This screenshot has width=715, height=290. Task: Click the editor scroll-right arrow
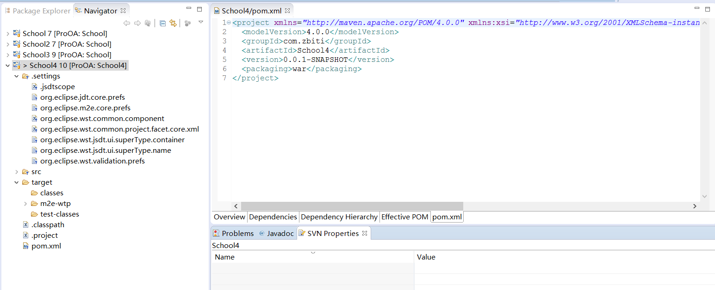[695, 206]
